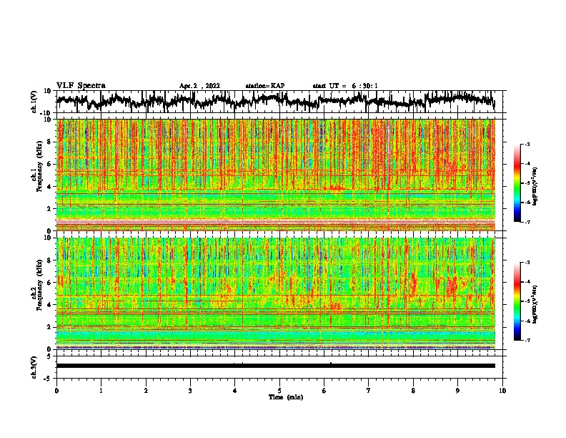Click the red burst near 4 kHz in ch.1 spectrogram
566x438 pixels.
(x=334, y=188)
